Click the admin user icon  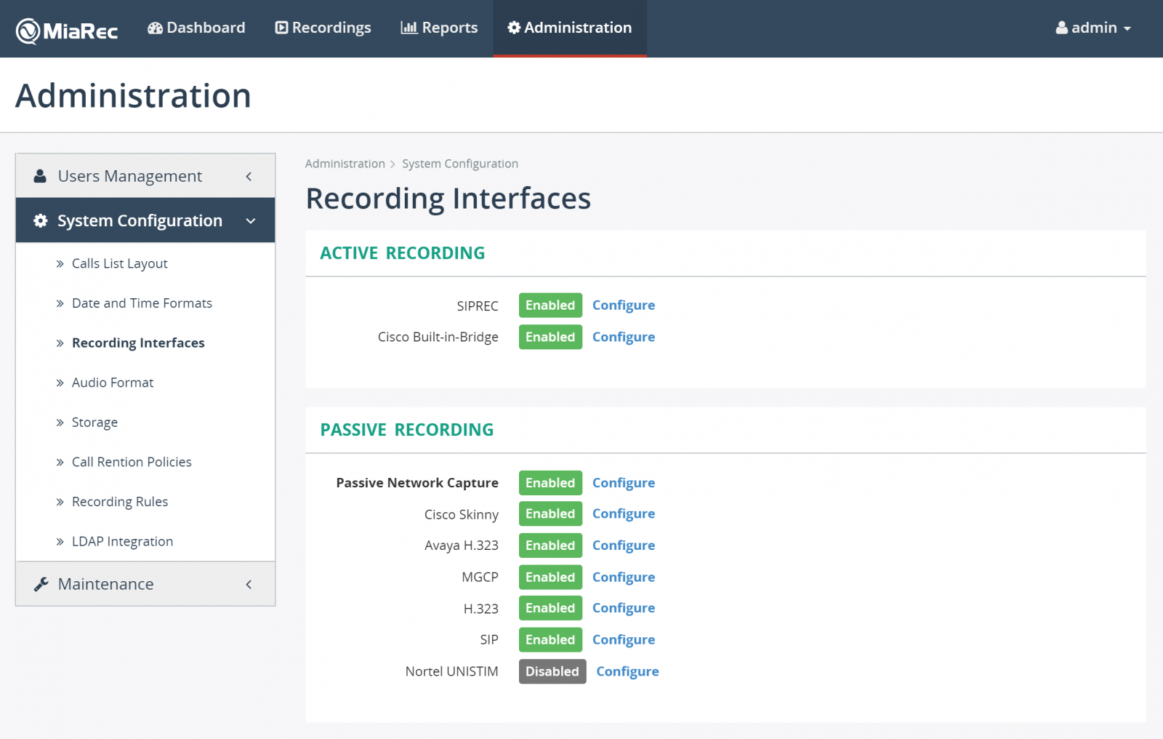(x=1062, y=28)
